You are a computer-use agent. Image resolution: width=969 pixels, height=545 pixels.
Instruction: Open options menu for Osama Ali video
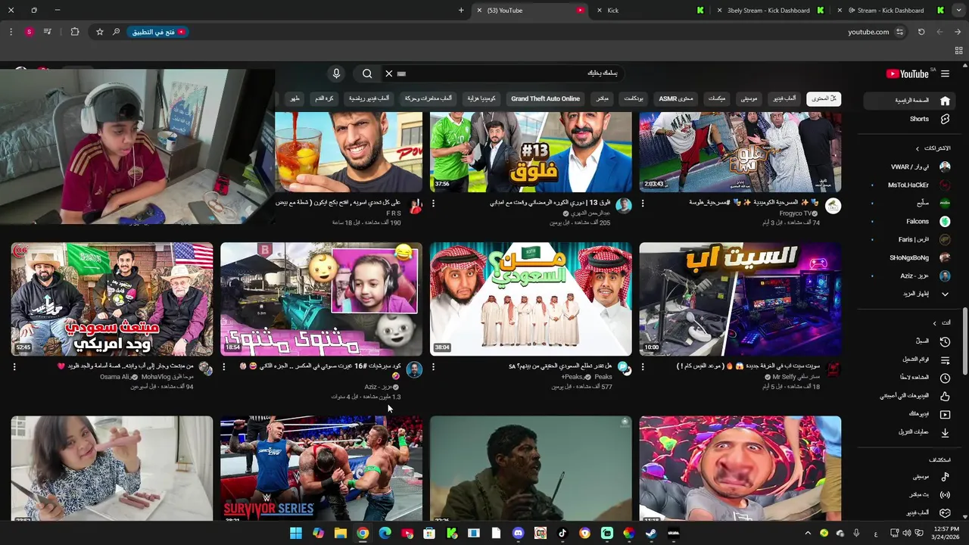point(14,366)
